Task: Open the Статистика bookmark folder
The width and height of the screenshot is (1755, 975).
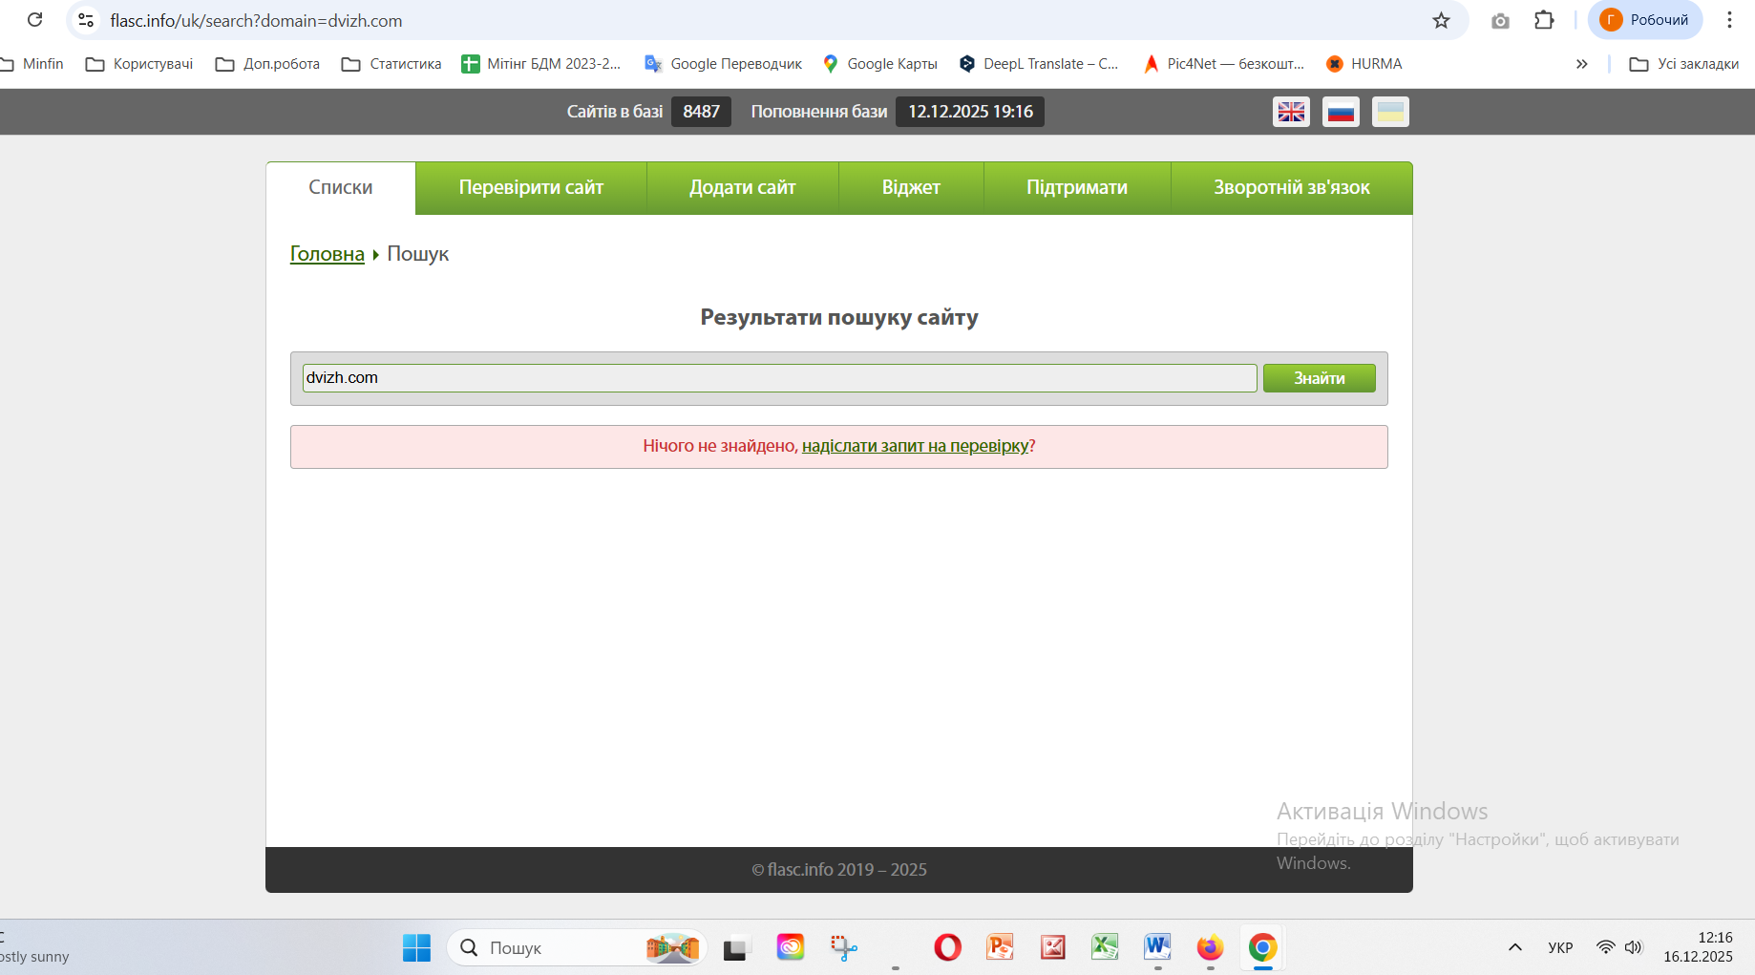Action: click(391, 64)
